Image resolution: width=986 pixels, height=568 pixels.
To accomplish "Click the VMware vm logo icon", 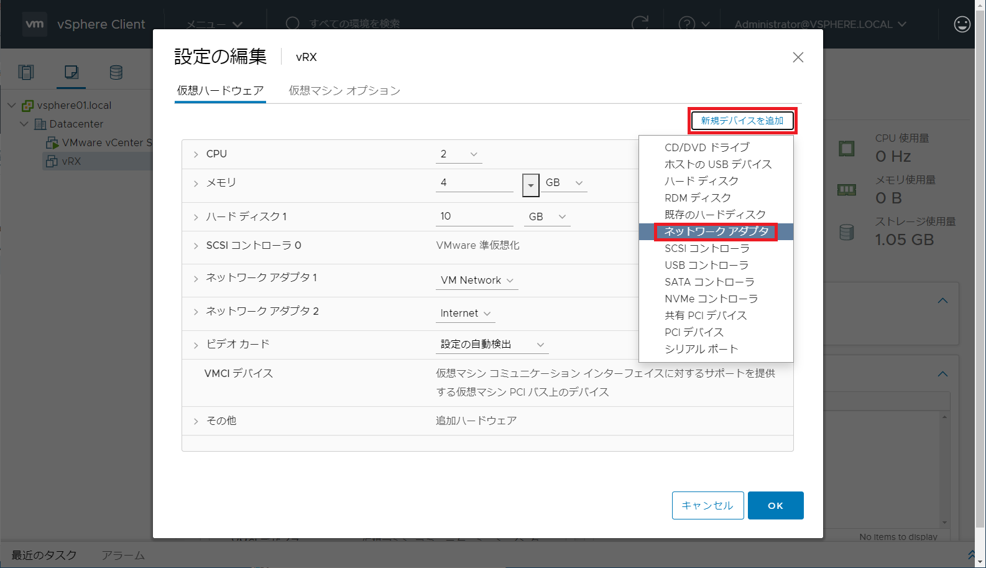I will [x=35, y=24].
